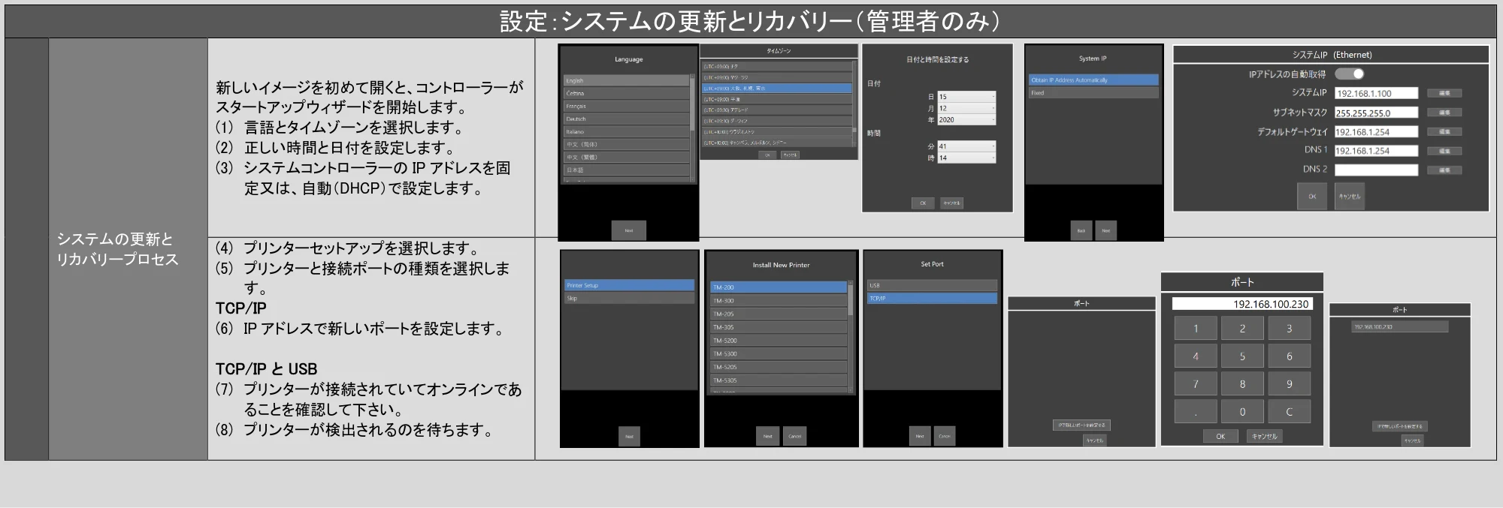Screen dimensions: 1503x508
Task: Tap the C clear key on keypad
Action: point(1289,411)
